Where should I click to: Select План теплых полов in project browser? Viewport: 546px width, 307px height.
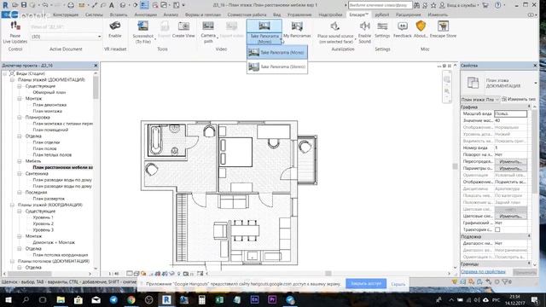52,155
